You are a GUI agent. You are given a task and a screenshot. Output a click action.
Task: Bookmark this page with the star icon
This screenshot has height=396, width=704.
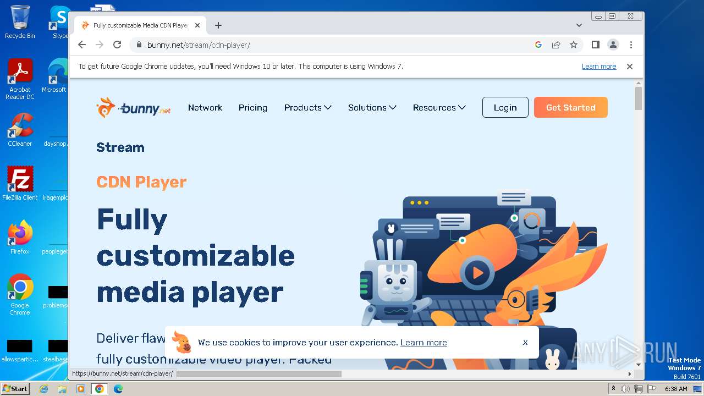tap(574, 45)
